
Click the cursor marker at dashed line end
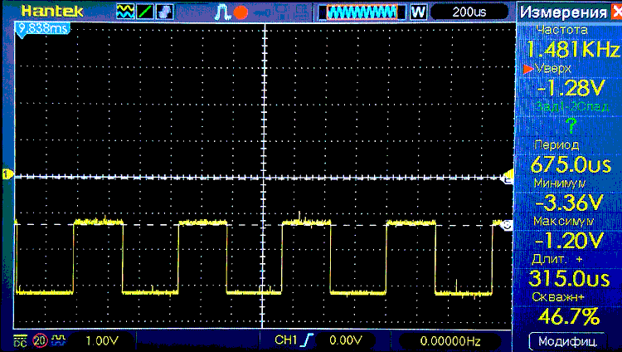[507, 225]
